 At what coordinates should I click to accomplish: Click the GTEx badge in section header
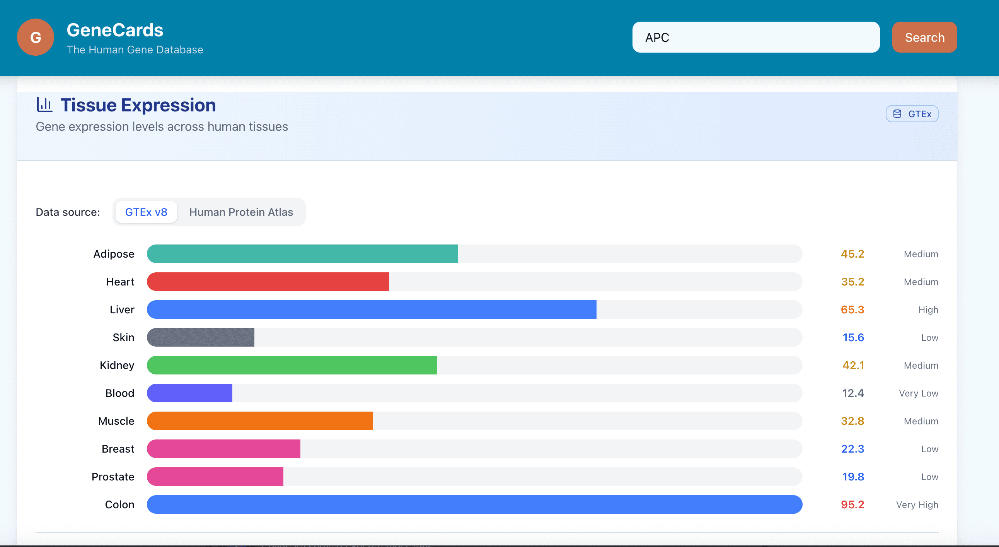(x=912, y=114)
